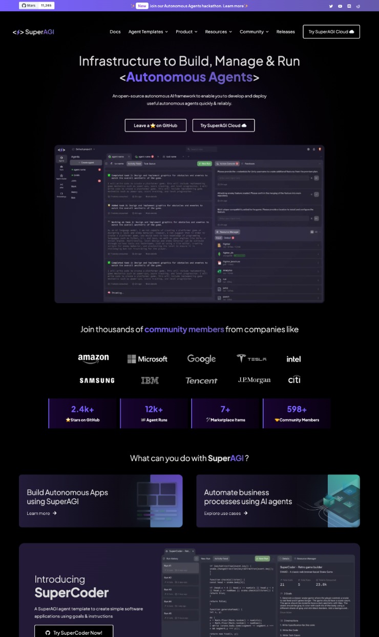Click the New badge in the banner
Screen dimensions: 379x637
click(142, 6)
